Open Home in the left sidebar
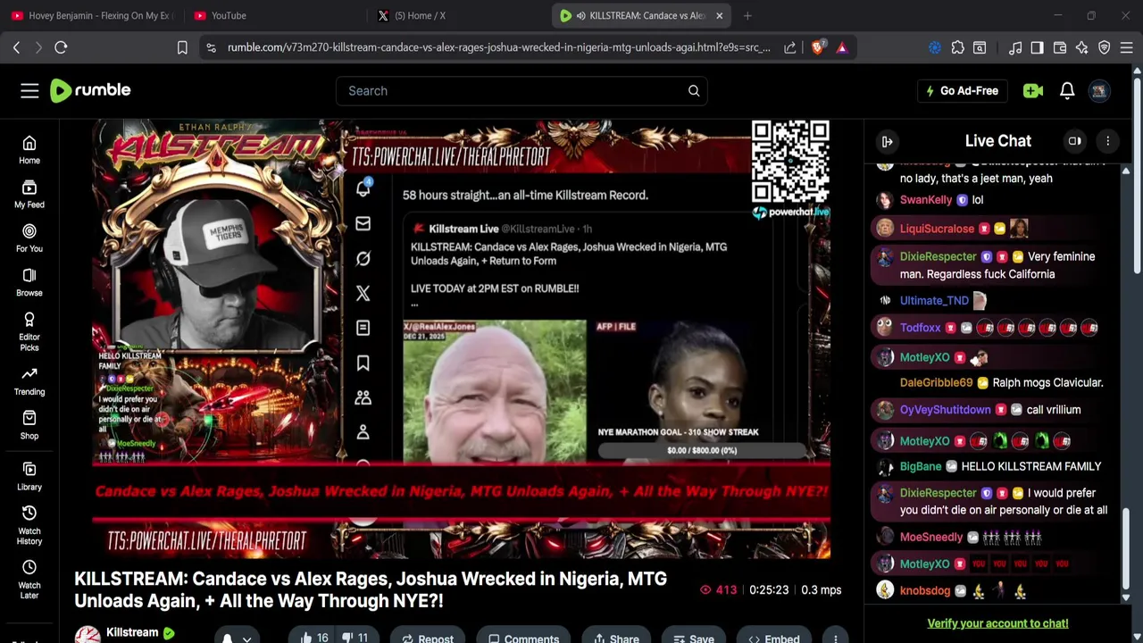The width and height of the screenshot is (1143, 643). [x=29, y=151]
